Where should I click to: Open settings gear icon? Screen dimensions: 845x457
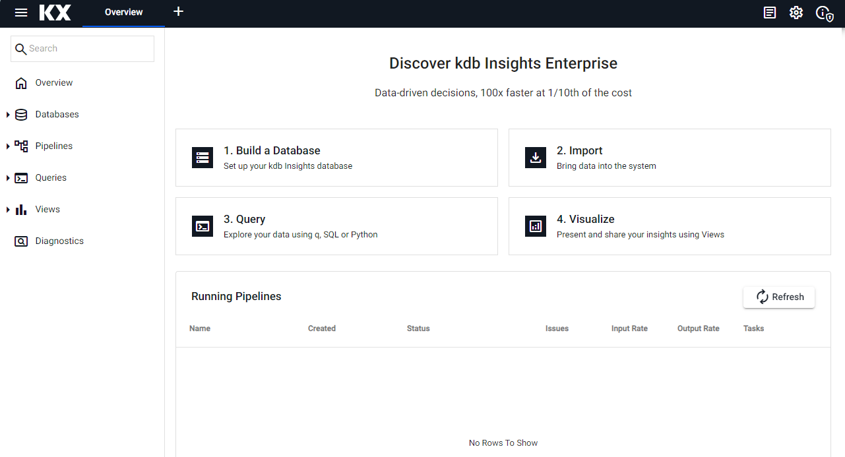(796, 13)
